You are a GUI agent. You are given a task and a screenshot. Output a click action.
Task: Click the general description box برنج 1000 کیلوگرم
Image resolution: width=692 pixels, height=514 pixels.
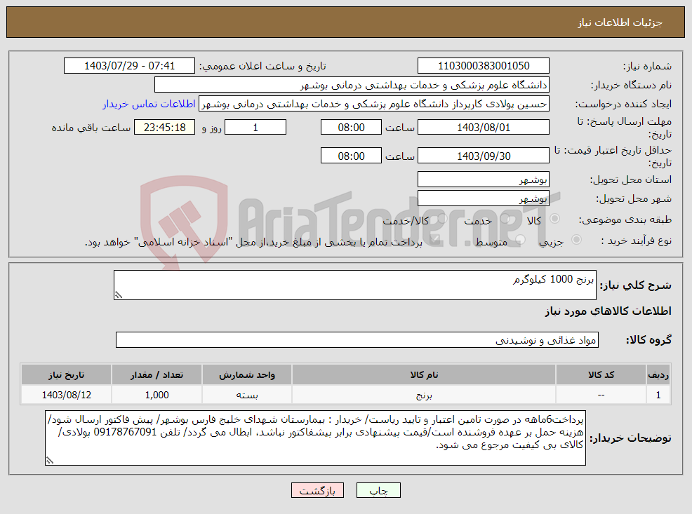click(355, 285)
